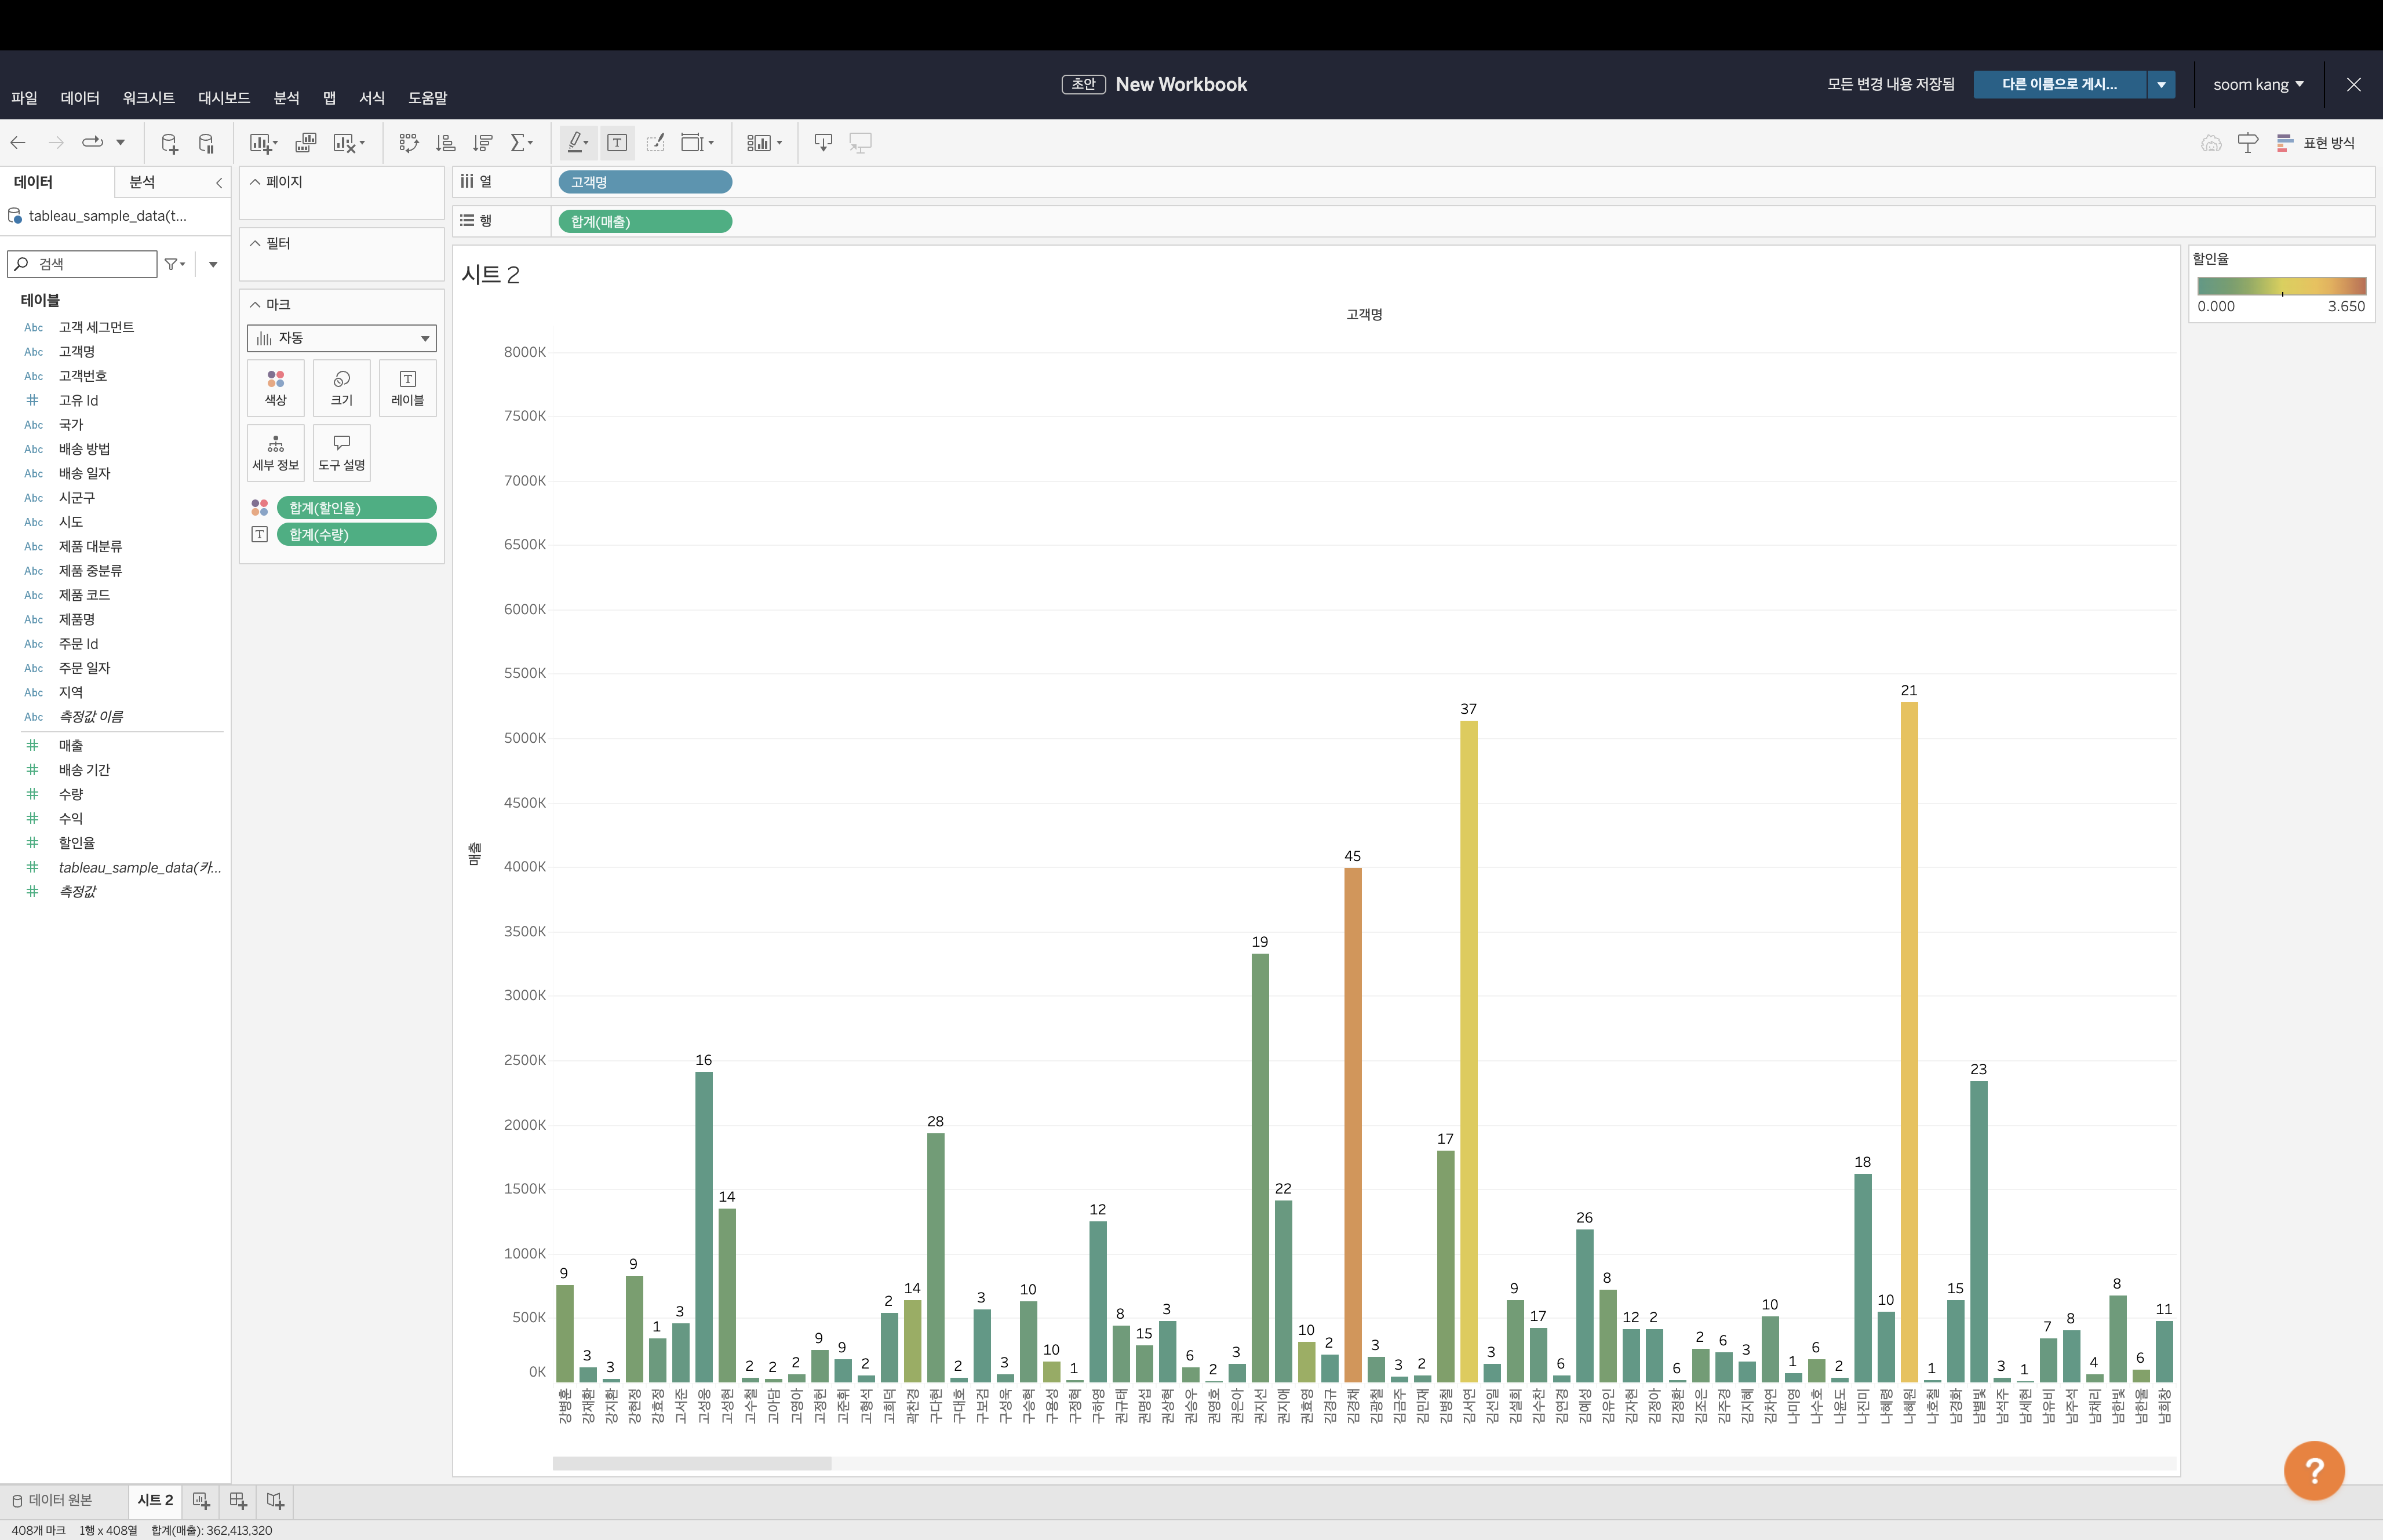This screenshot has height=1540, width=2383.
Task: Add new dashboard tab icon at bottom
Action: point(238,1501)
